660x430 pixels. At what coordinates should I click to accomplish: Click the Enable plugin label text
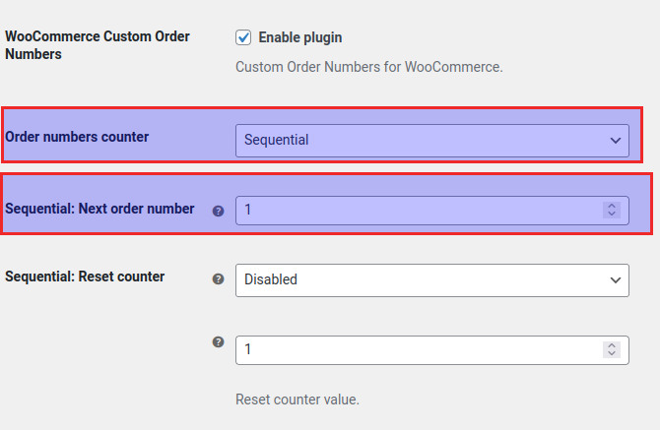coord(299,37)
